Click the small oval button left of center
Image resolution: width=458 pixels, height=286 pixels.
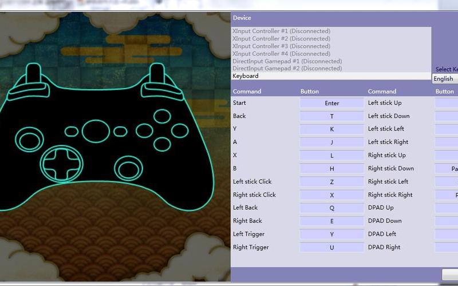tap(72, 132)
